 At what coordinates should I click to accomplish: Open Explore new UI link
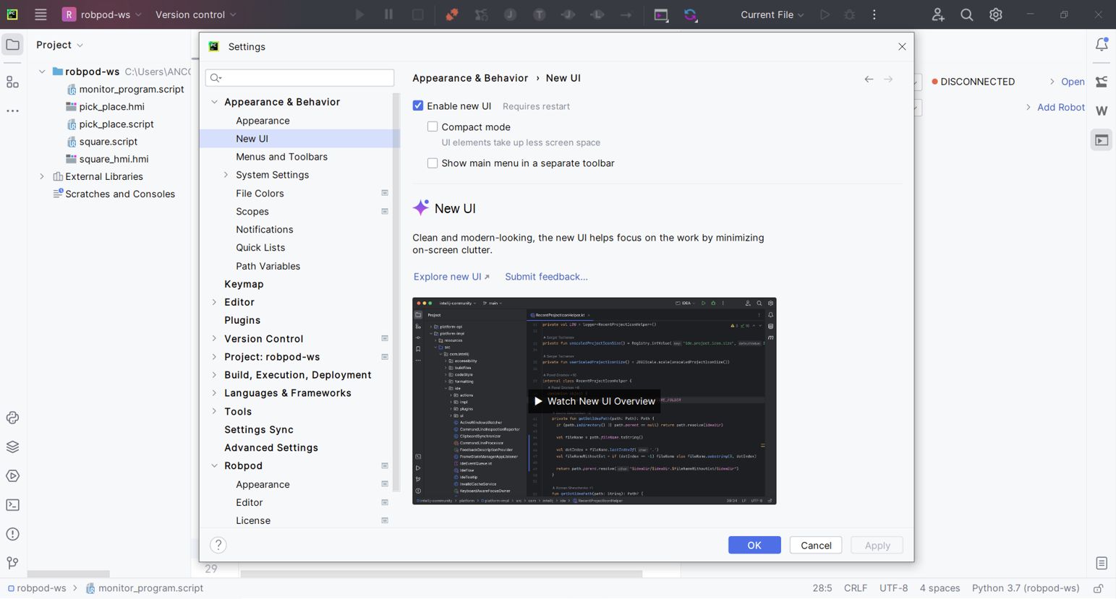click(451, 277)
